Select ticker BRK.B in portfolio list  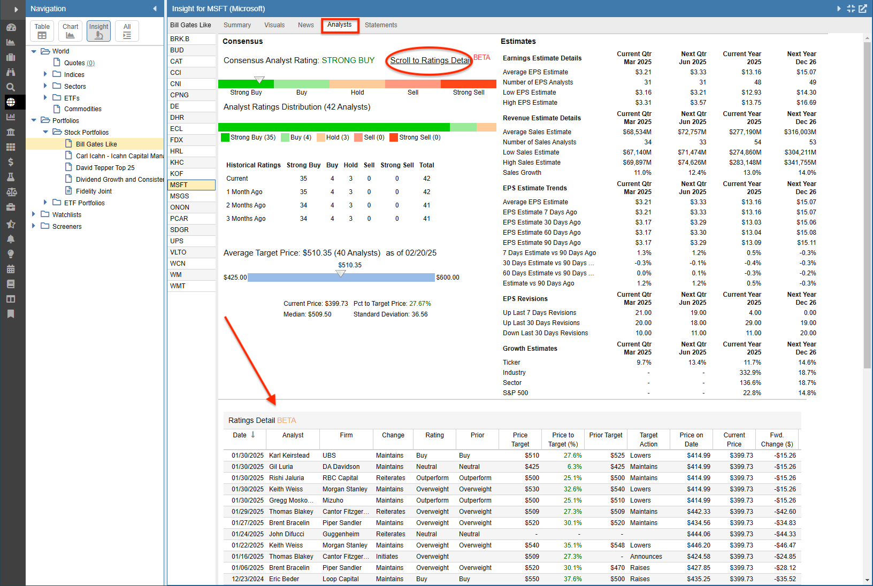[x=192, y=39]
